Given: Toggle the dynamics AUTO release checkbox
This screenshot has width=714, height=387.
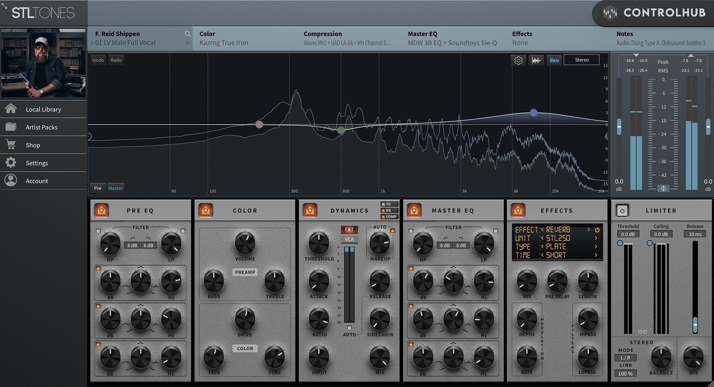Looking at the screenshot, I should [x=349, y=328].
